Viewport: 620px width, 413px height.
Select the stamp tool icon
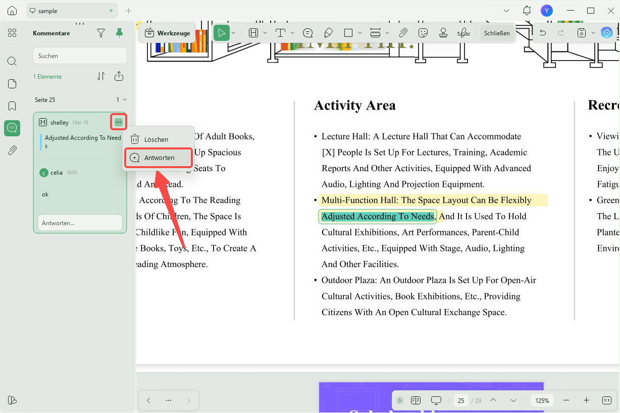443,33
